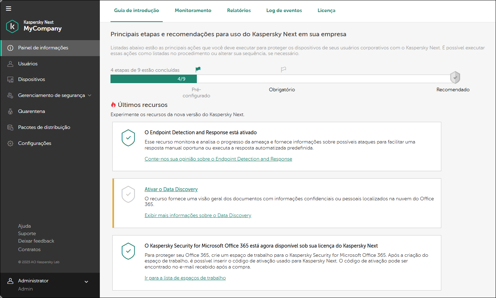Select the Usuários icon in the sidebar

pos(10,64)
